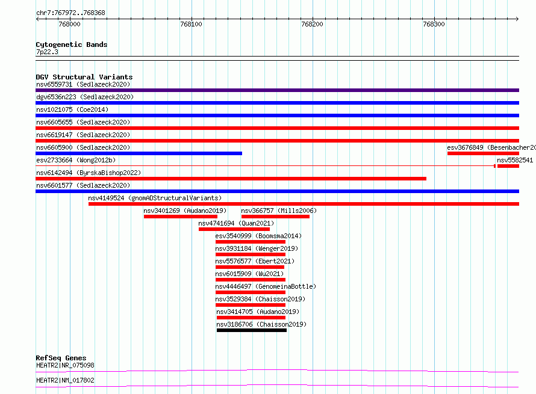This screenshot has height=394, width=536.
Task: Click the nsv4741694 (Quan2021) label
Action: pyautogui.click(x=236, y=223)
